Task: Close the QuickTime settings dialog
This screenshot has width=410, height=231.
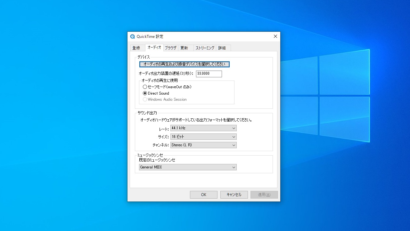Action: pyautogui.click(x=275, y=36)
